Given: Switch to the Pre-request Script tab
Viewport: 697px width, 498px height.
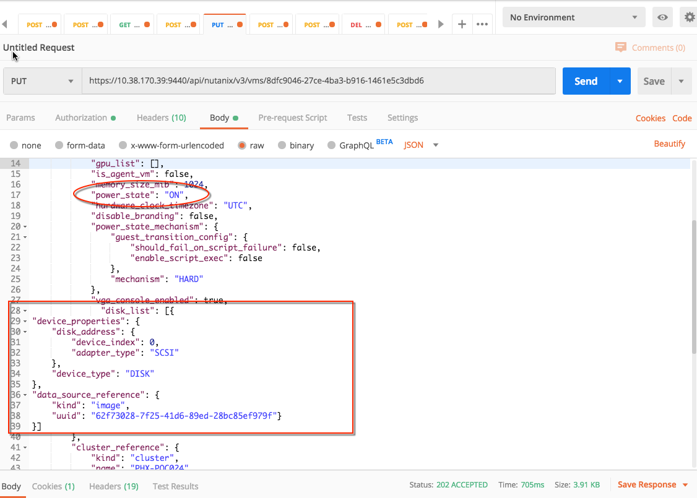Looking at the screenshot, I should [x=293, y=118].
